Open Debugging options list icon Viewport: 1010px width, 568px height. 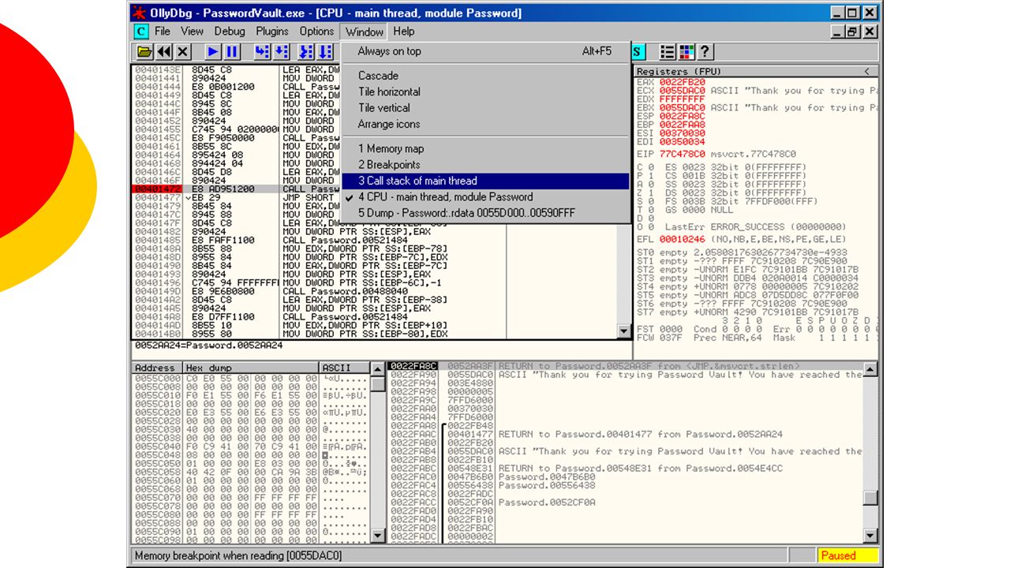668,51
